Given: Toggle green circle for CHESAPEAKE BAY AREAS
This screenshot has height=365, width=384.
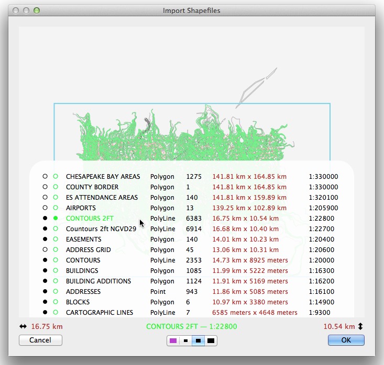Looking at the screenshot, I should [56, 176].
